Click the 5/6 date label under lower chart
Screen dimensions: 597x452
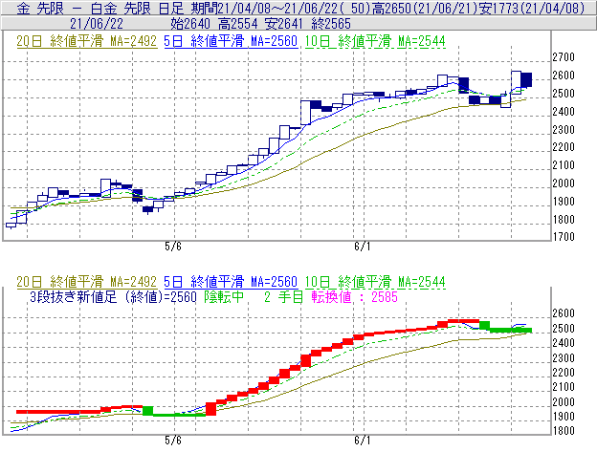pyautogui.click(x=173, y=441)
